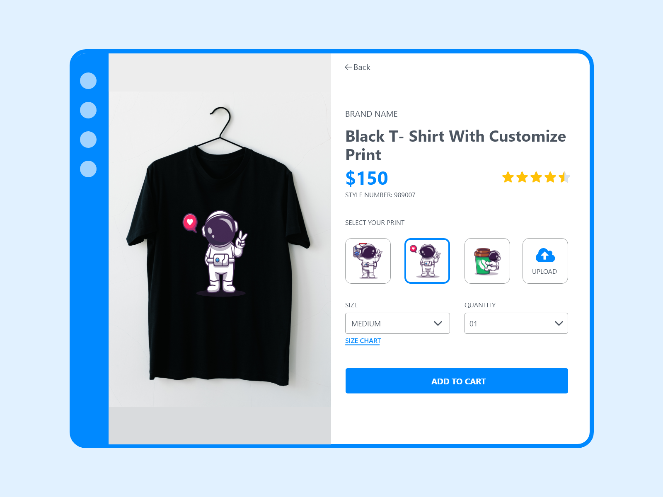The image size is (663, 497).
Task: Select the fourth circle in the blue sidebar
Action: [88, 169]
